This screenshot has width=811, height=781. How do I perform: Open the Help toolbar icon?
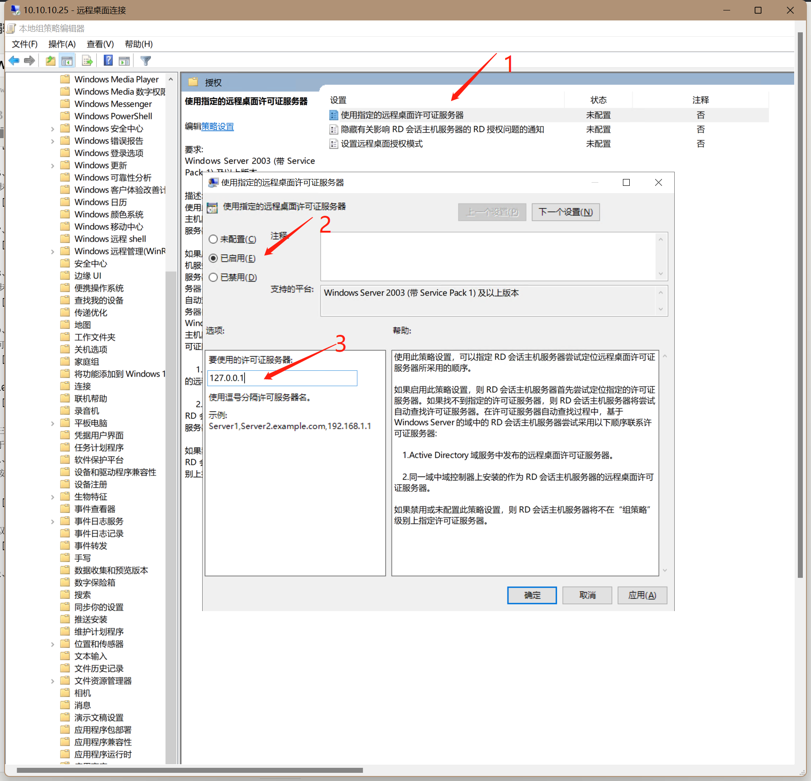click(108, 60)
